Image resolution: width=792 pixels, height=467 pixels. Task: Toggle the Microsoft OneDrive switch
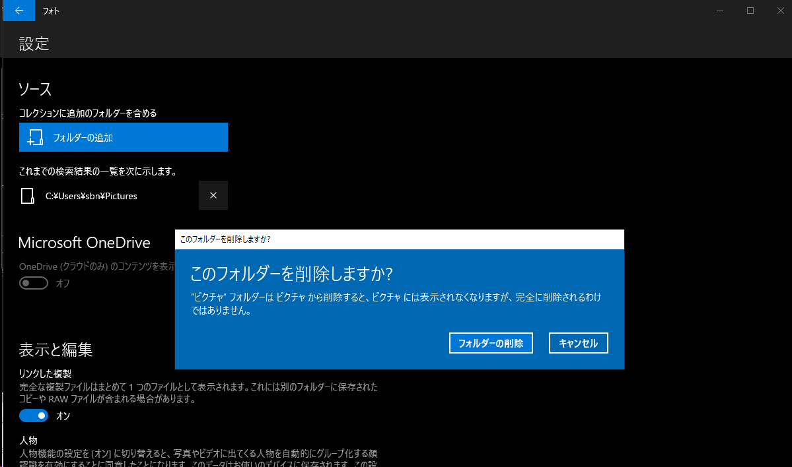[x=34, y=283]
